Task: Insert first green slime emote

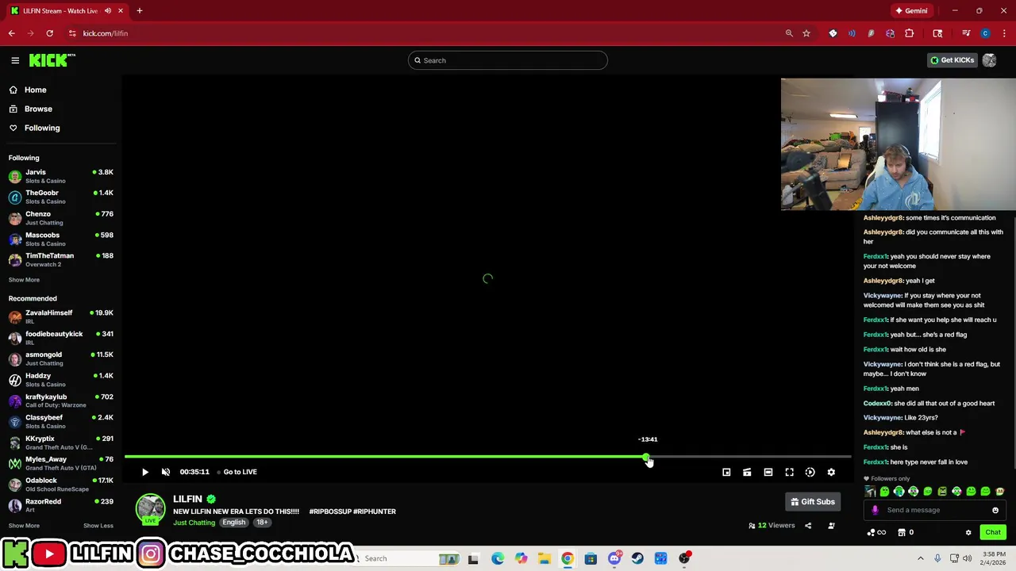Action: coord(885,492)
